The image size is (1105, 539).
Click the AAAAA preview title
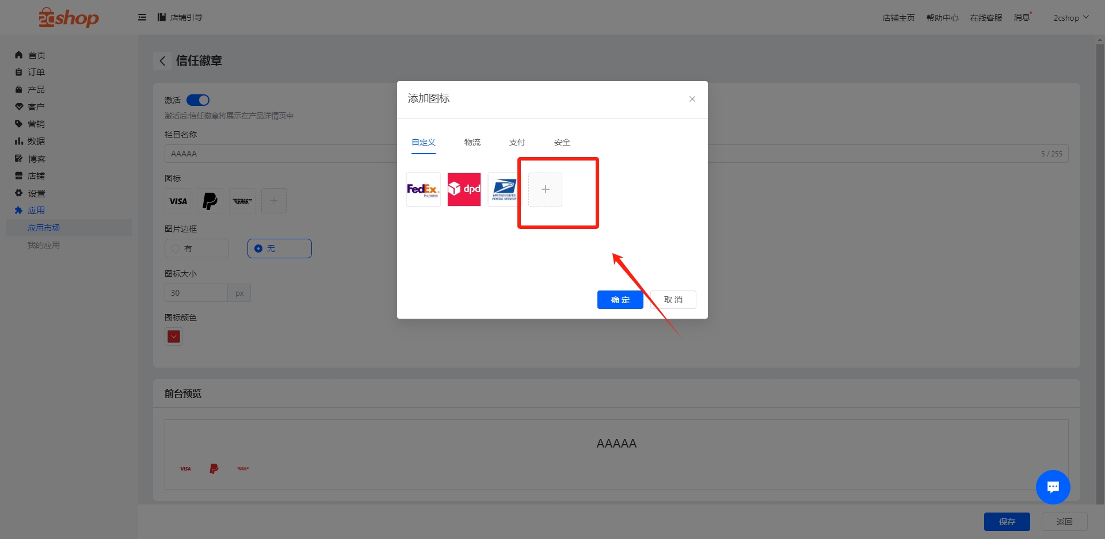[x=616, y=444]
